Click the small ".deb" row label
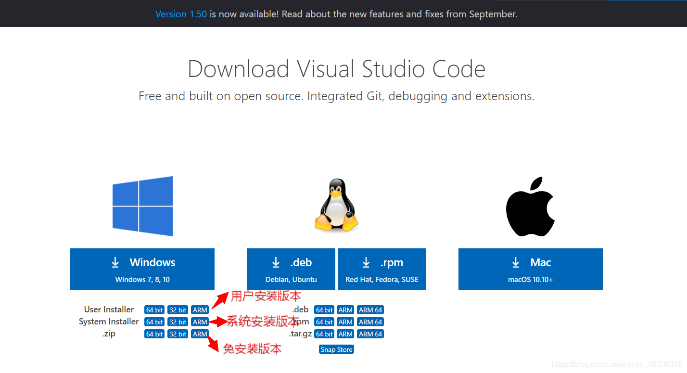The image size is (687, 373). [x=300, y=309]
